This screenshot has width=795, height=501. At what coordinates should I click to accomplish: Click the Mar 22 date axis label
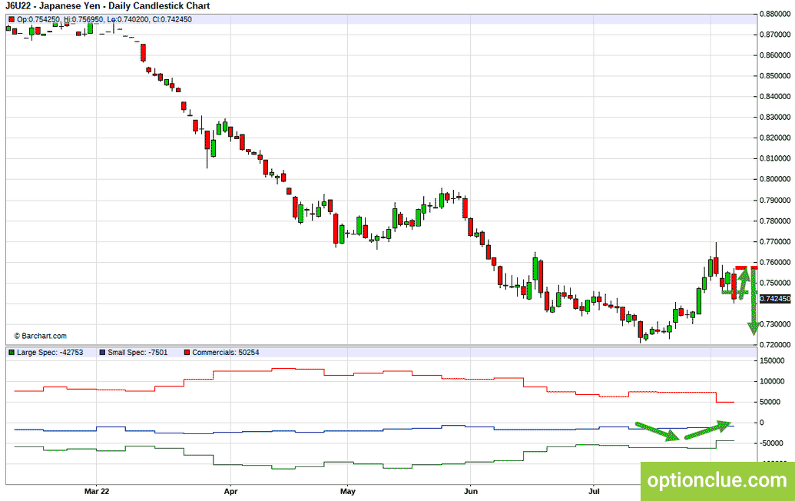point(96,491)
